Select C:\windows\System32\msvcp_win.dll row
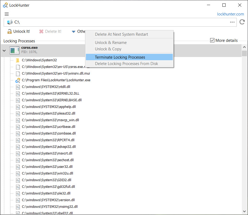The height and width of the screenshot is (215, 248). pyautogui.click(x=50, y=120)
